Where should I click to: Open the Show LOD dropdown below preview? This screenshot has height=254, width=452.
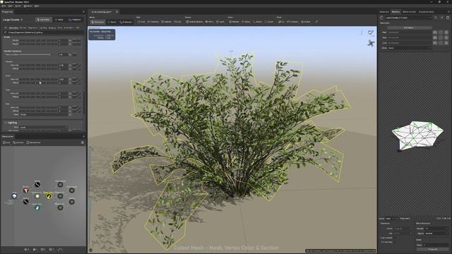(x=390, y=219)
